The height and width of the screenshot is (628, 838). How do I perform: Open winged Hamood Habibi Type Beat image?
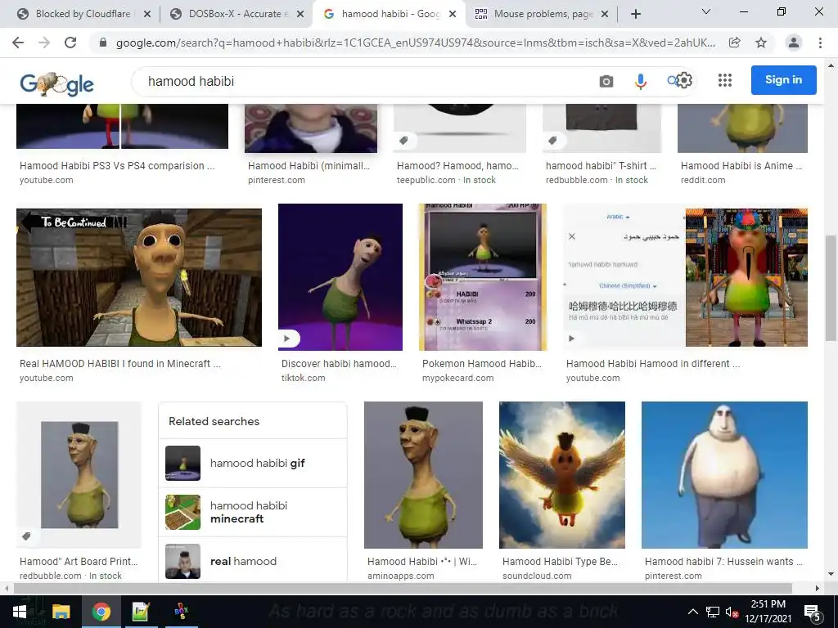pyautogui.click(x=562, y=475)
